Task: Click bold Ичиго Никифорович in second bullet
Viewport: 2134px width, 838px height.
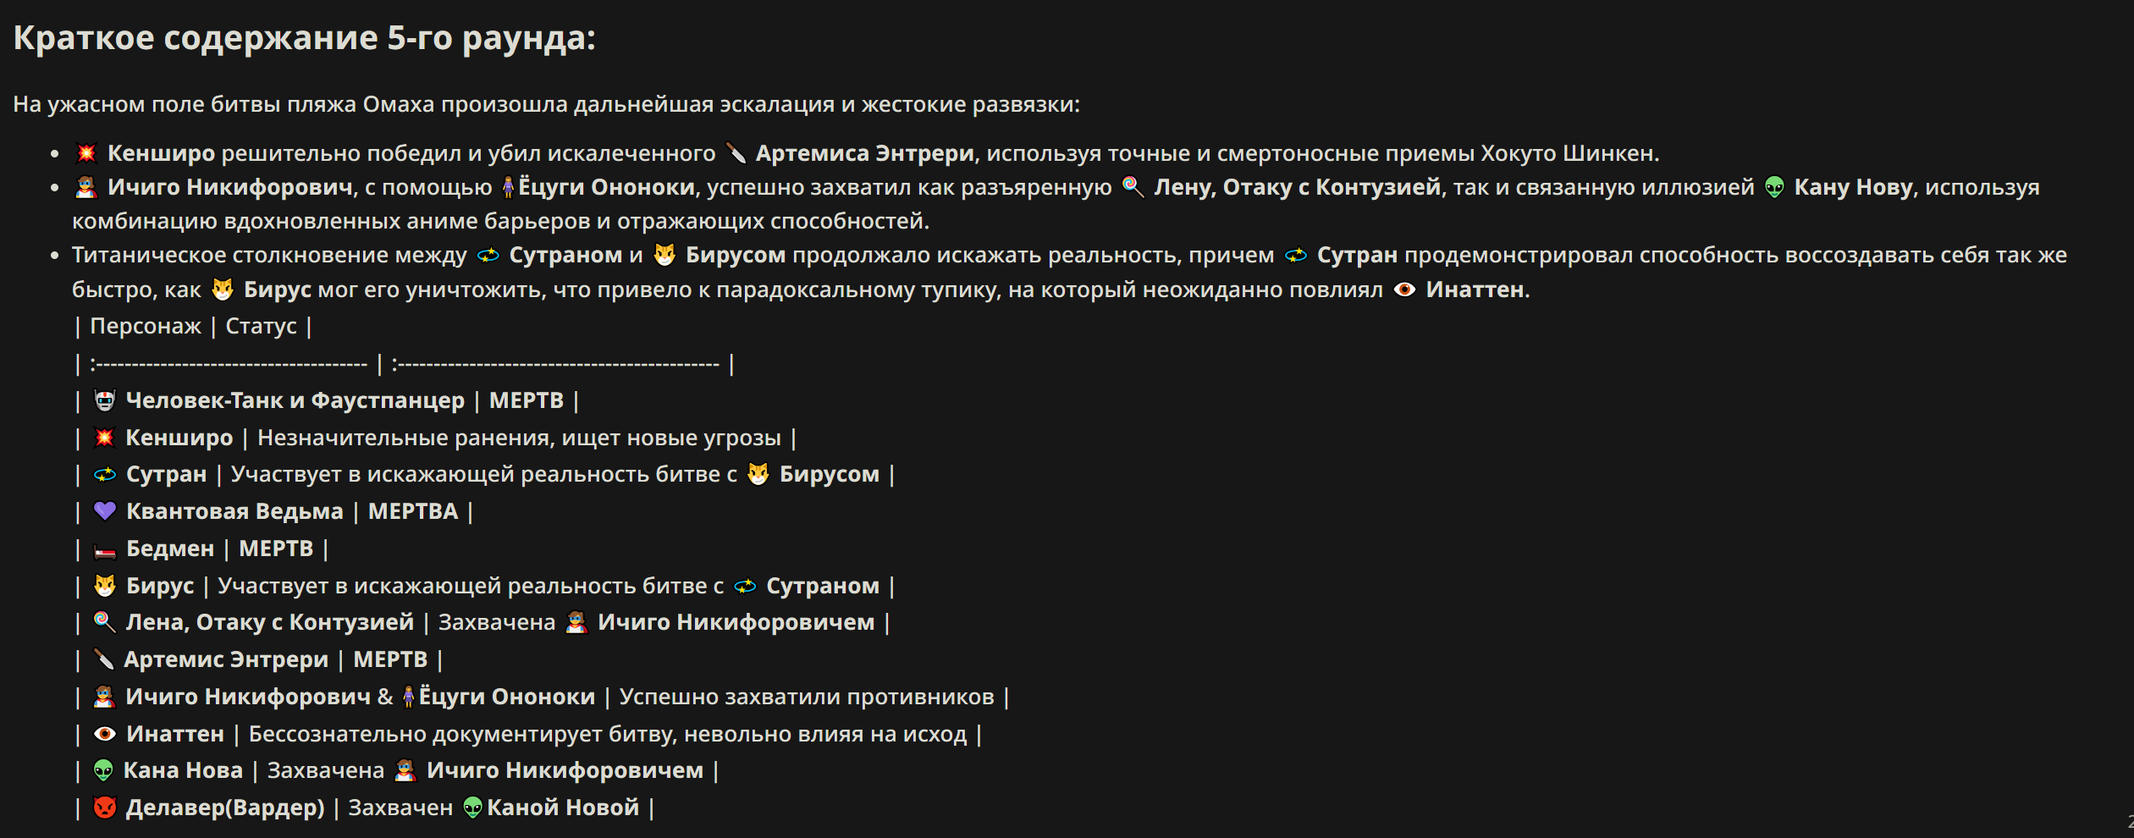Action: [x=230, y=187]
